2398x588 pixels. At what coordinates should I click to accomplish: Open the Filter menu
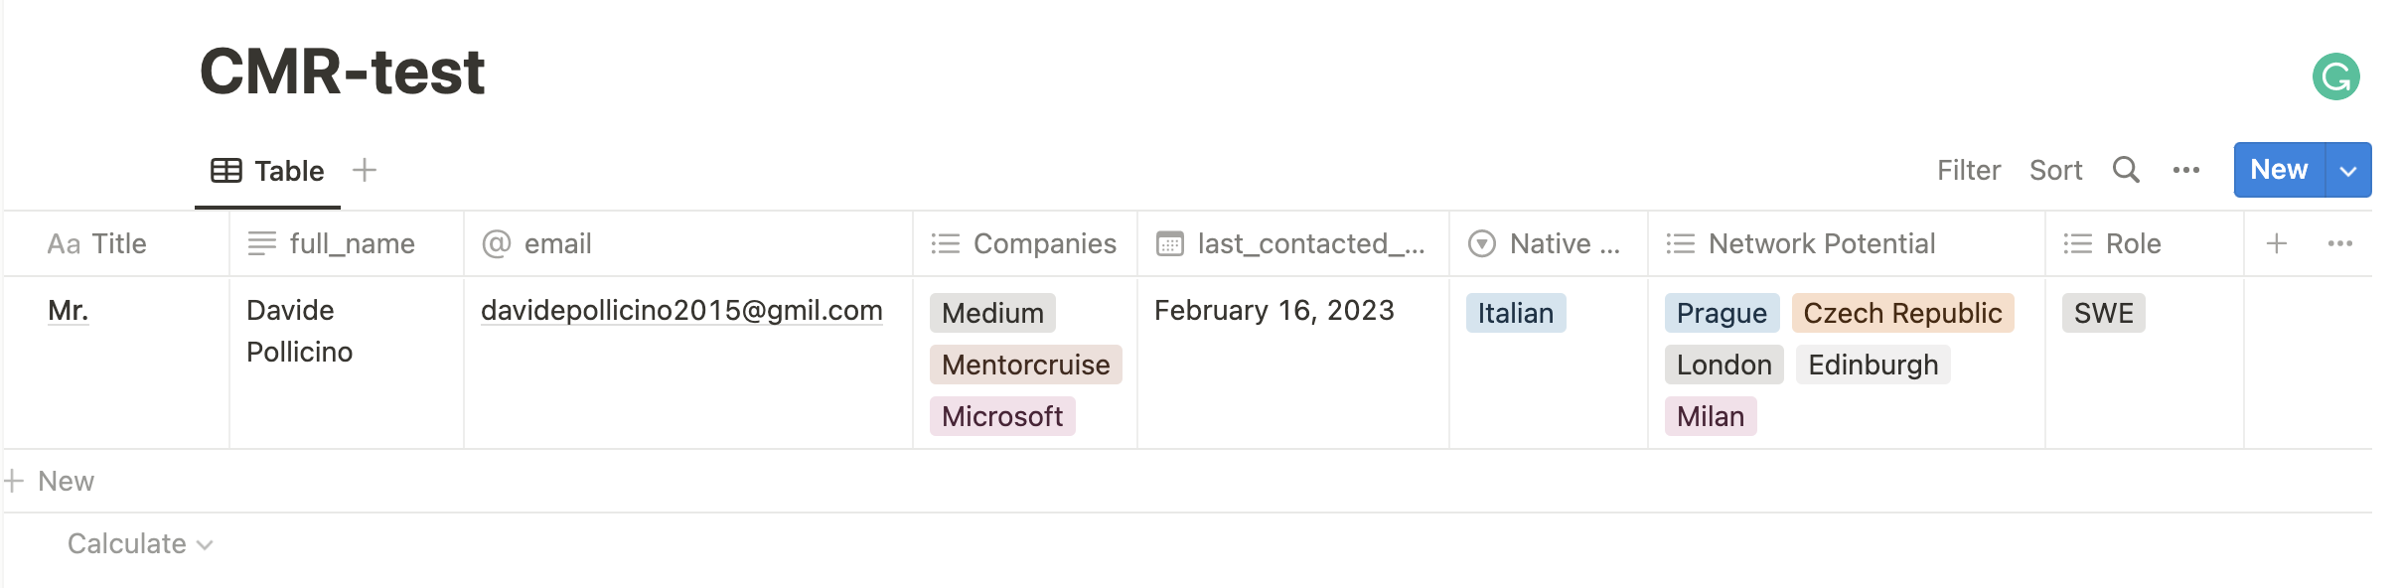pos(1968,170)
